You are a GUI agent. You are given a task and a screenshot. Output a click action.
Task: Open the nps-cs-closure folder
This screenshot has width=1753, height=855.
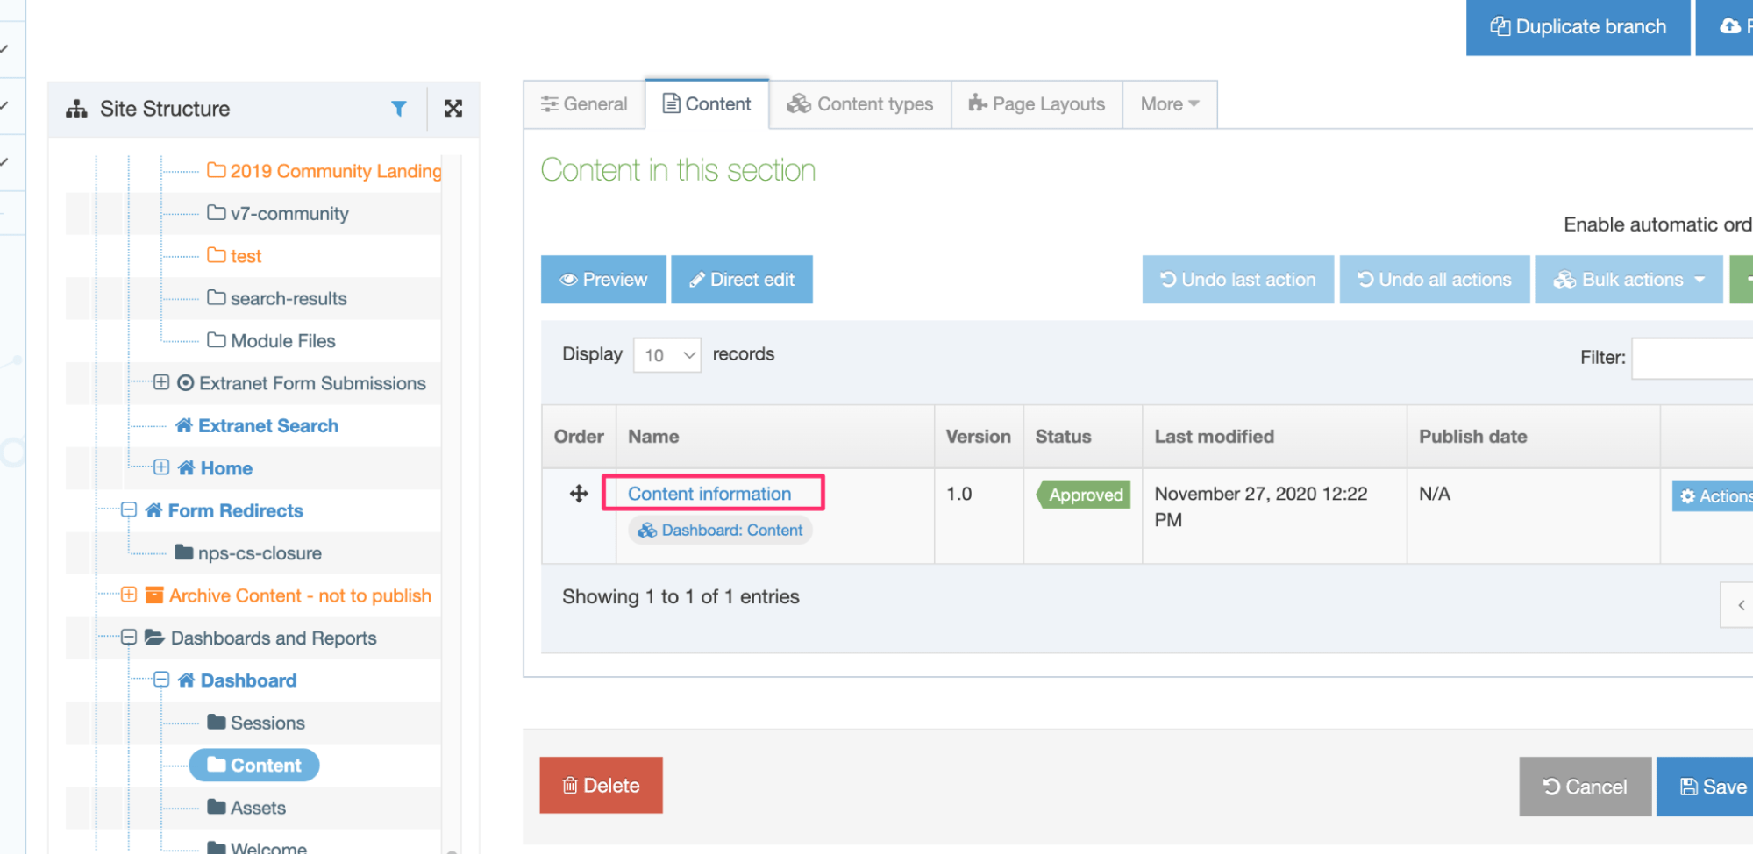pos(259,553)
